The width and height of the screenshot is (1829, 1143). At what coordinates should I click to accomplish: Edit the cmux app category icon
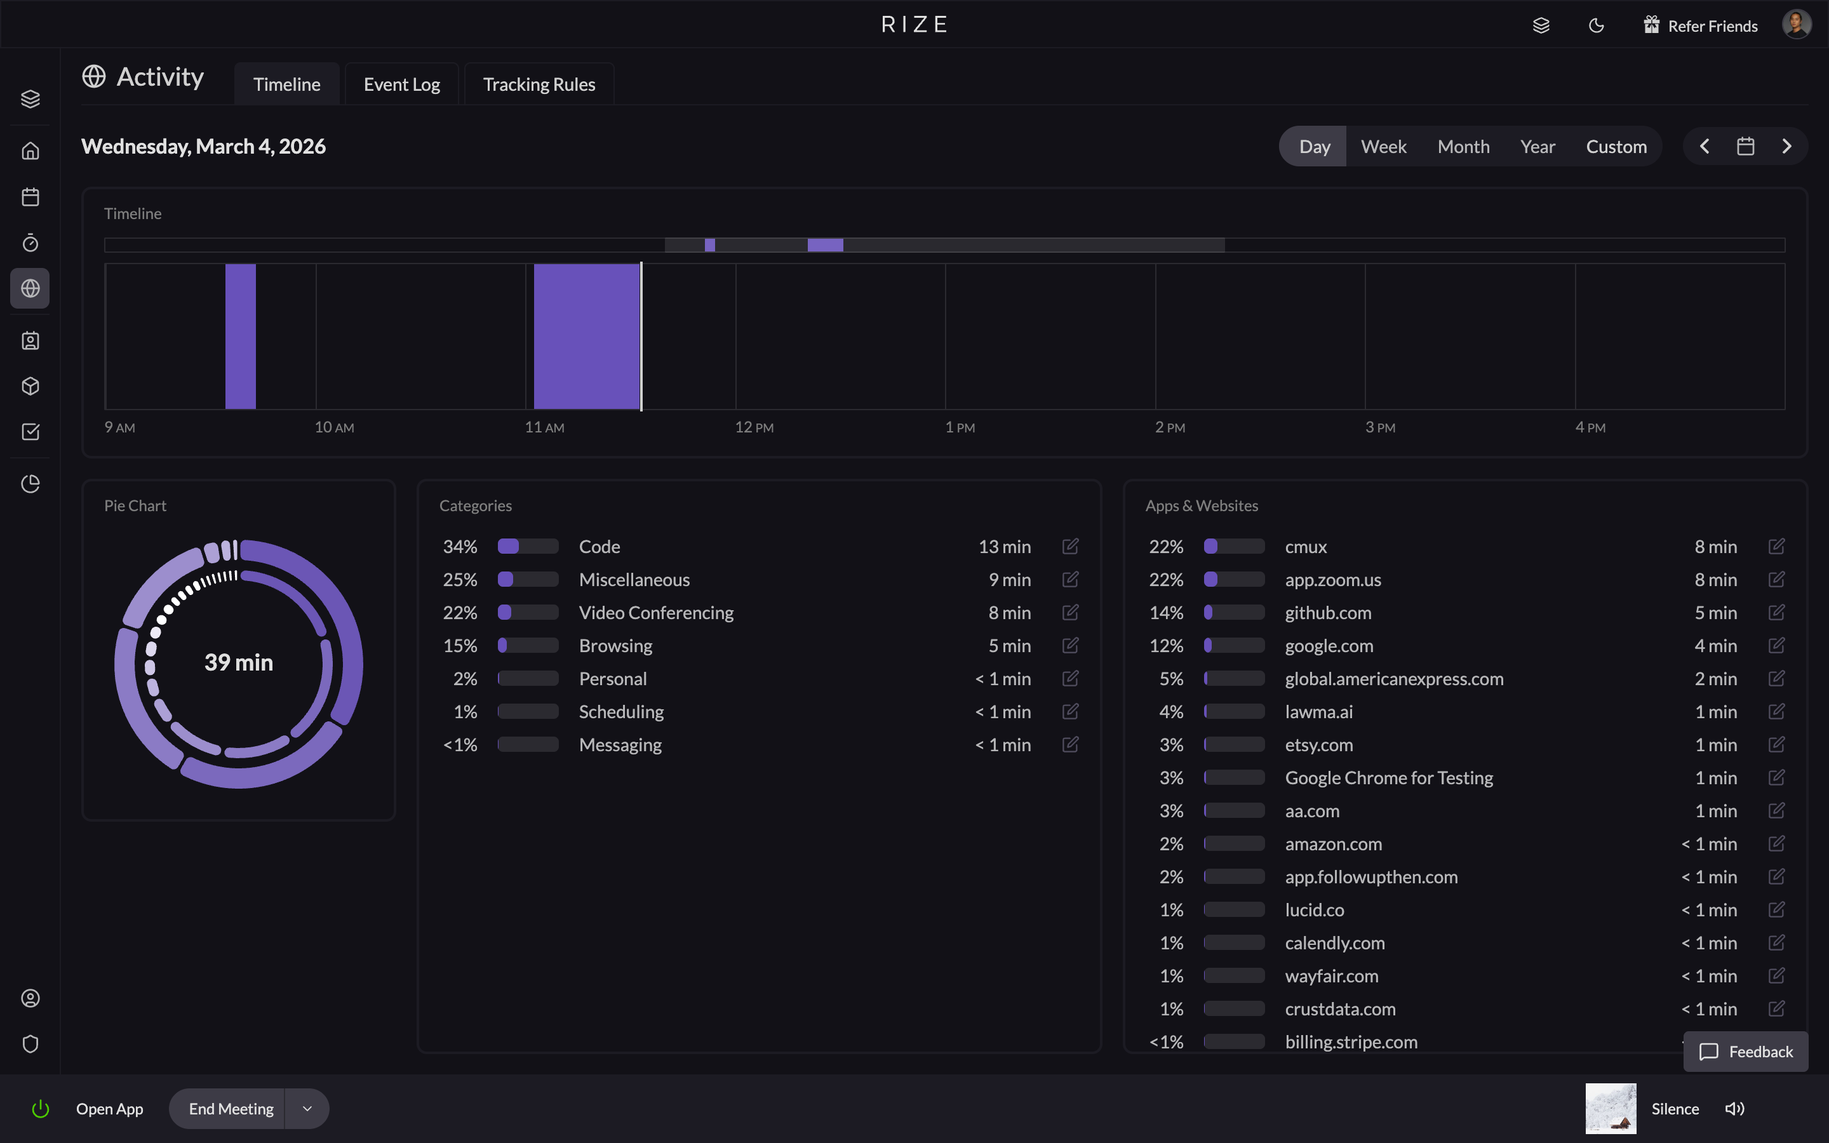coord(1776,546)
